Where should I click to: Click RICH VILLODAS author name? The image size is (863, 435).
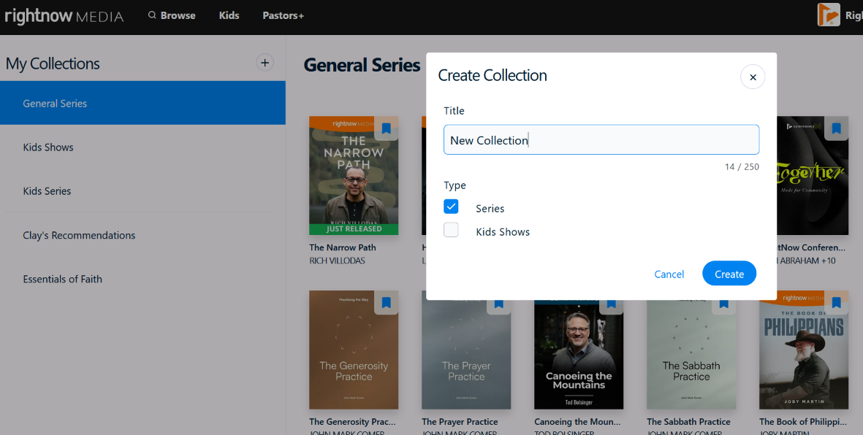point(337,261)
